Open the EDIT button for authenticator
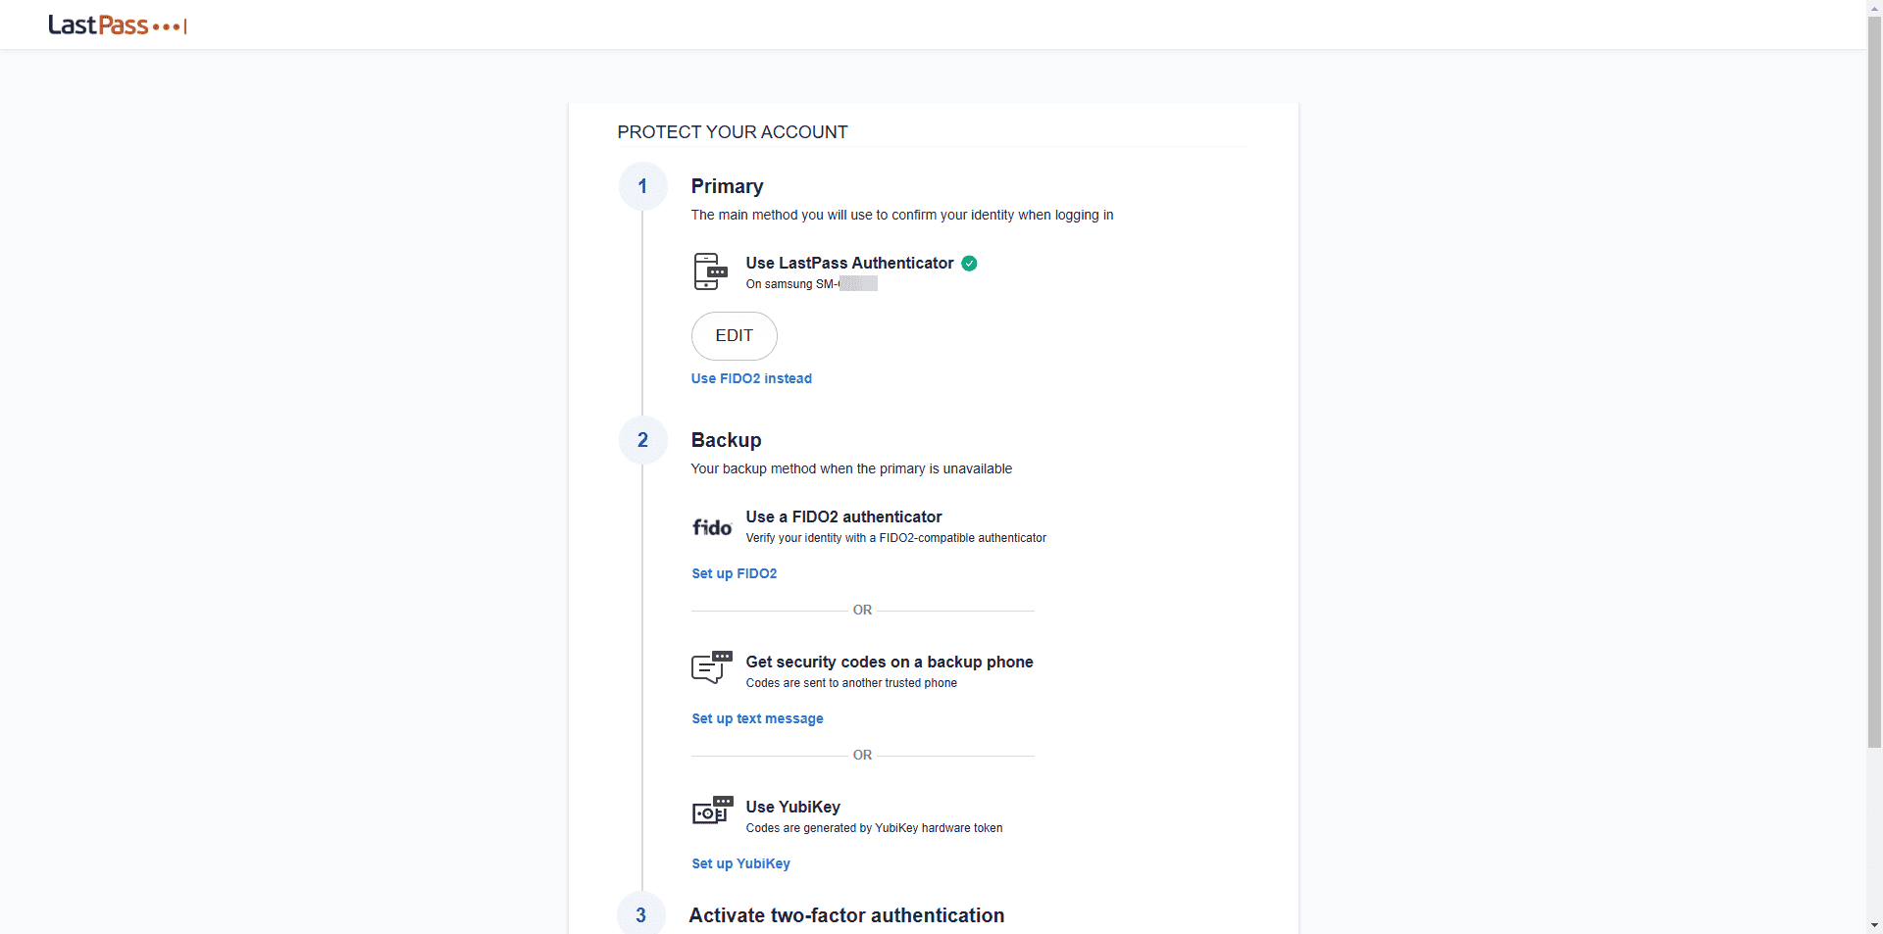Screen dimensions: 1883x934 coord(735,336)
